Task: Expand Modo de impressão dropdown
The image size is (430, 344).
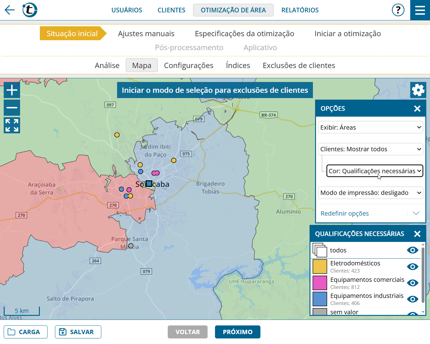Action: [370, 193]
